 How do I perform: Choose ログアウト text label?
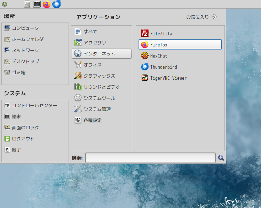pos(23,139)
